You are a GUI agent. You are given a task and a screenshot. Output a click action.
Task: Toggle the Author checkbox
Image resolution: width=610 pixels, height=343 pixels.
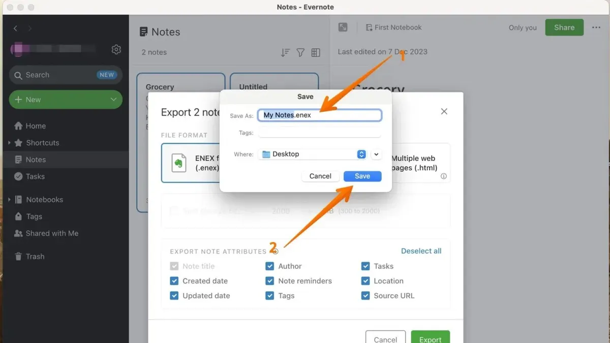pos(270,266)
